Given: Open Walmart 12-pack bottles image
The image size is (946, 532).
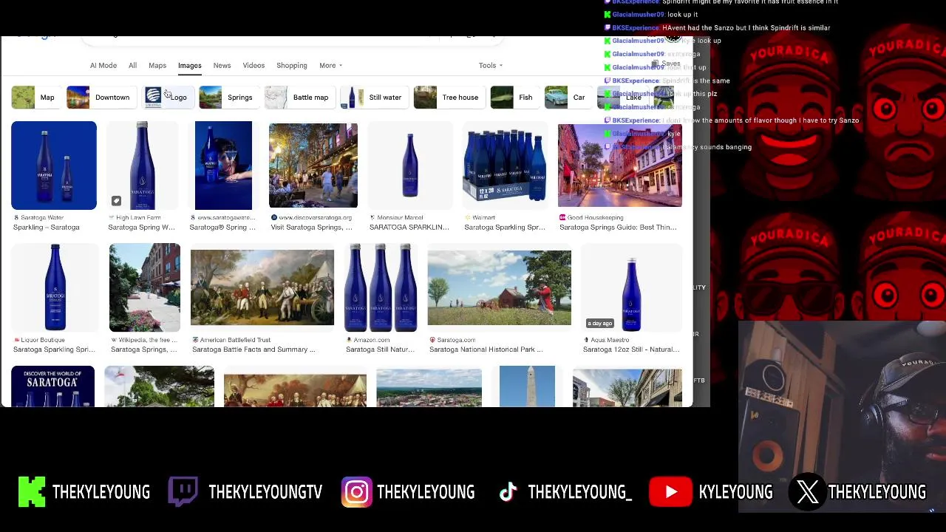Looking at the screenshot, I should (x=505, y=166).
